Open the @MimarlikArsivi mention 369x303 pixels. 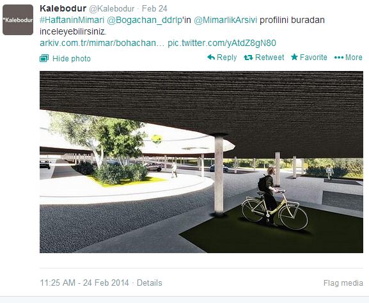click(x=225, y=20)
